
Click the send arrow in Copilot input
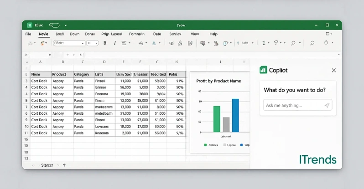click(327, 105)
